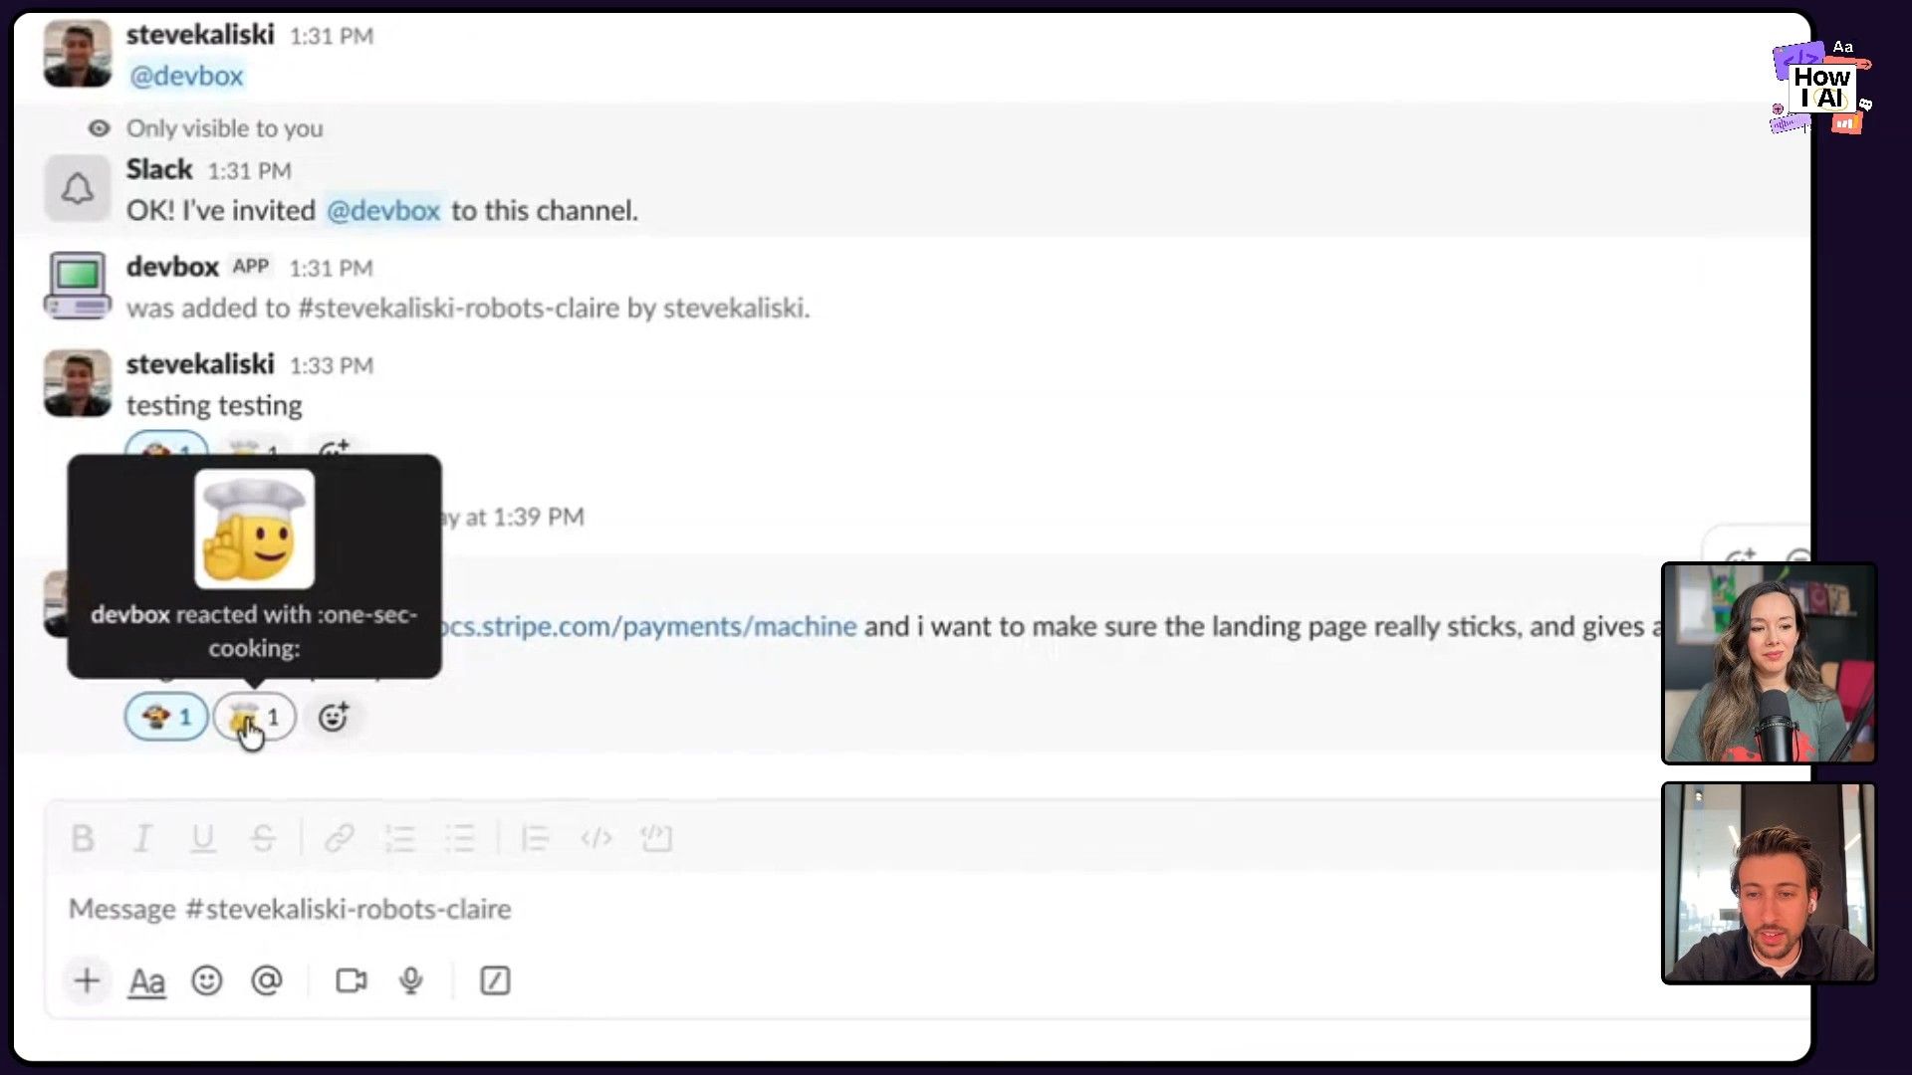Screen dimensions: 1912x1075
Task: Open slash command shortcuts
Action: pyautogui.click(x=495, y=981)
